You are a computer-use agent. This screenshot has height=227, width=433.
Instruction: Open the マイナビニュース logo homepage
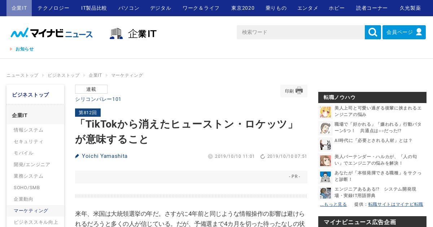pyautogui.click(x=52, y=33)
